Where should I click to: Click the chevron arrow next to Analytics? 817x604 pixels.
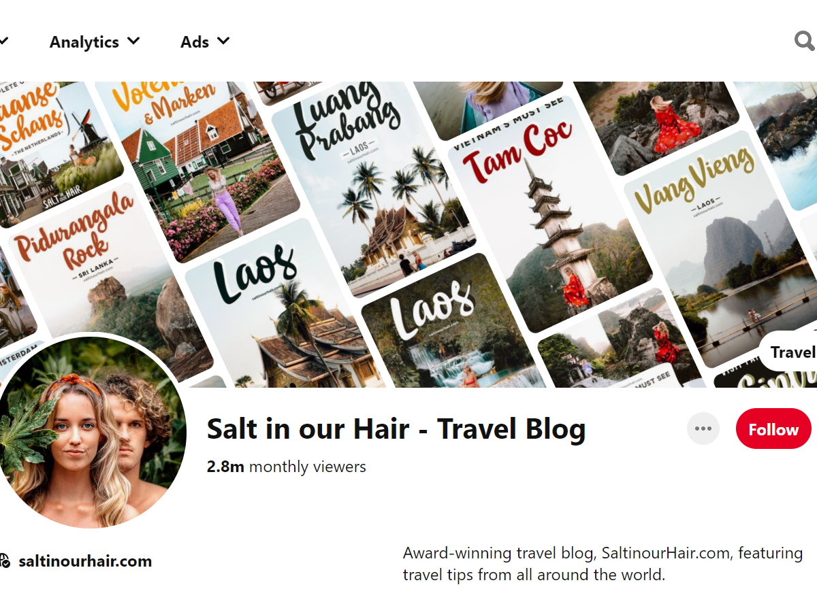pyautogui.click(x=133, y=41)
